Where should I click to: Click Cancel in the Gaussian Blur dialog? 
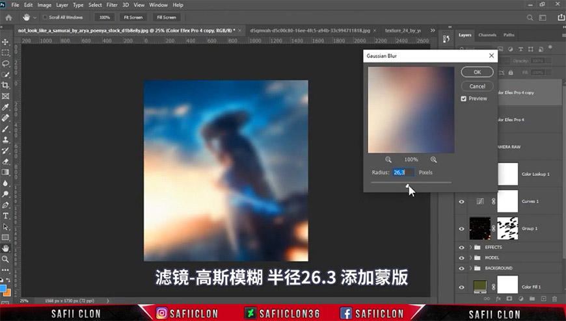click(x=478, y=86)
